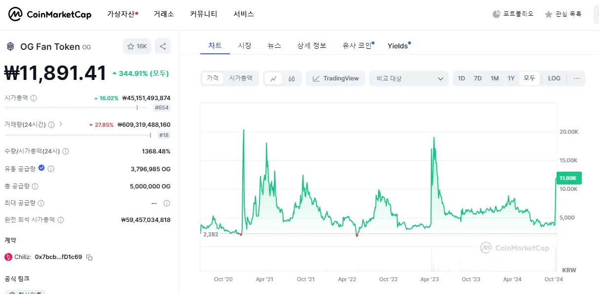
Task: Select the 시가총액 chart toggle
Action: [x=241, y=78]
